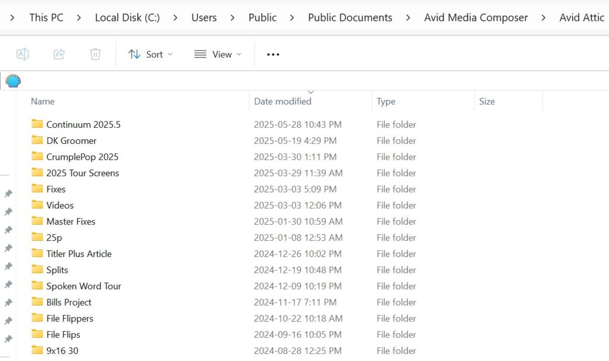Click the folder name '2025 Tour Screens'
This screenshot has width=609, height=361.
(x=83, y=173)
